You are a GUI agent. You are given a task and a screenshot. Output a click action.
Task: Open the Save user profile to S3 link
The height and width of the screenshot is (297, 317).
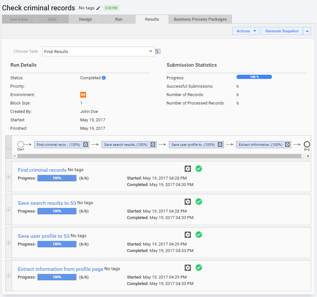click(x=44, y=236)
